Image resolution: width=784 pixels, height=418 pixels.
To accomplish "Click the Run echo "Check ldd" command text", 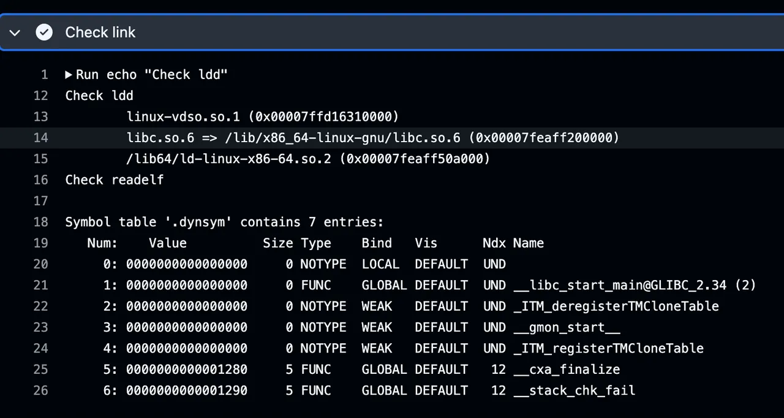I will pyautogui.click(x=151, y=75).
